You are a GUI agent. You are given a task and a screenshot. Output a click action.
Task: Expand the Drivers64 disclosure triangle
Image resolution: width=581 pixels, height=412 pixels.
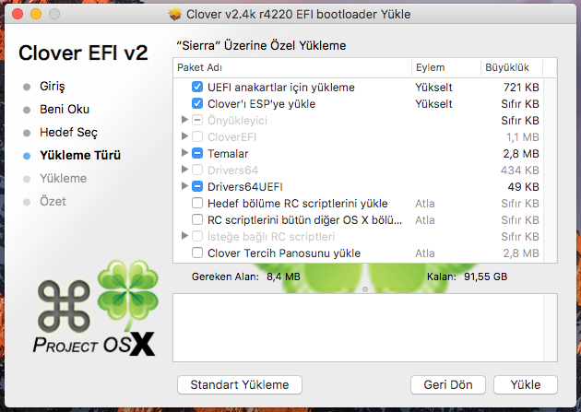(184, 170)
